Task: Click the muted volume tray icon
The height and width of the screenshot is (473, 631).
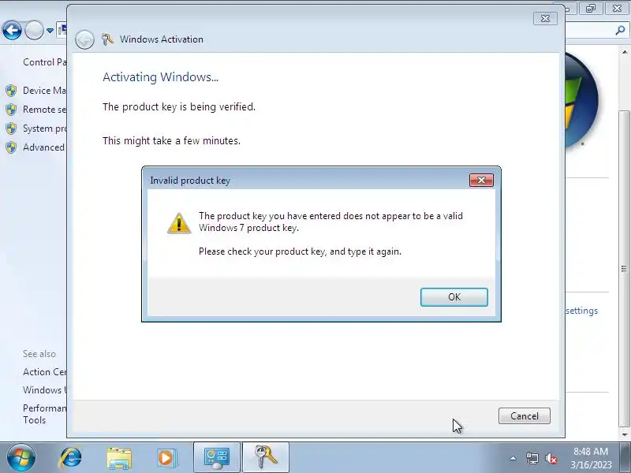Action: click(551, 458)
